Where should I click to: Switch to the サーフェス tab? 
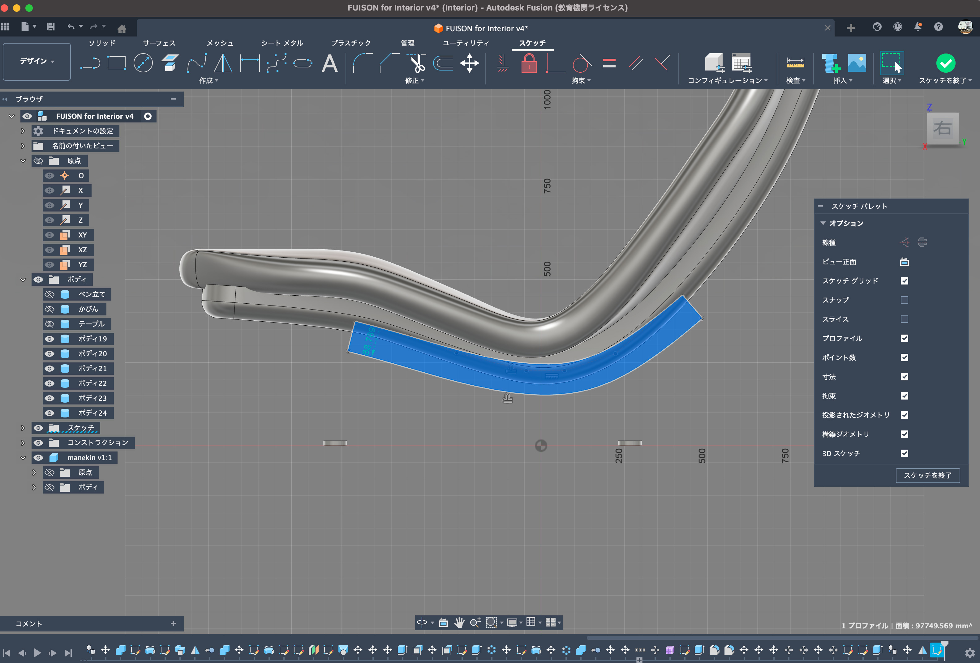159,43
